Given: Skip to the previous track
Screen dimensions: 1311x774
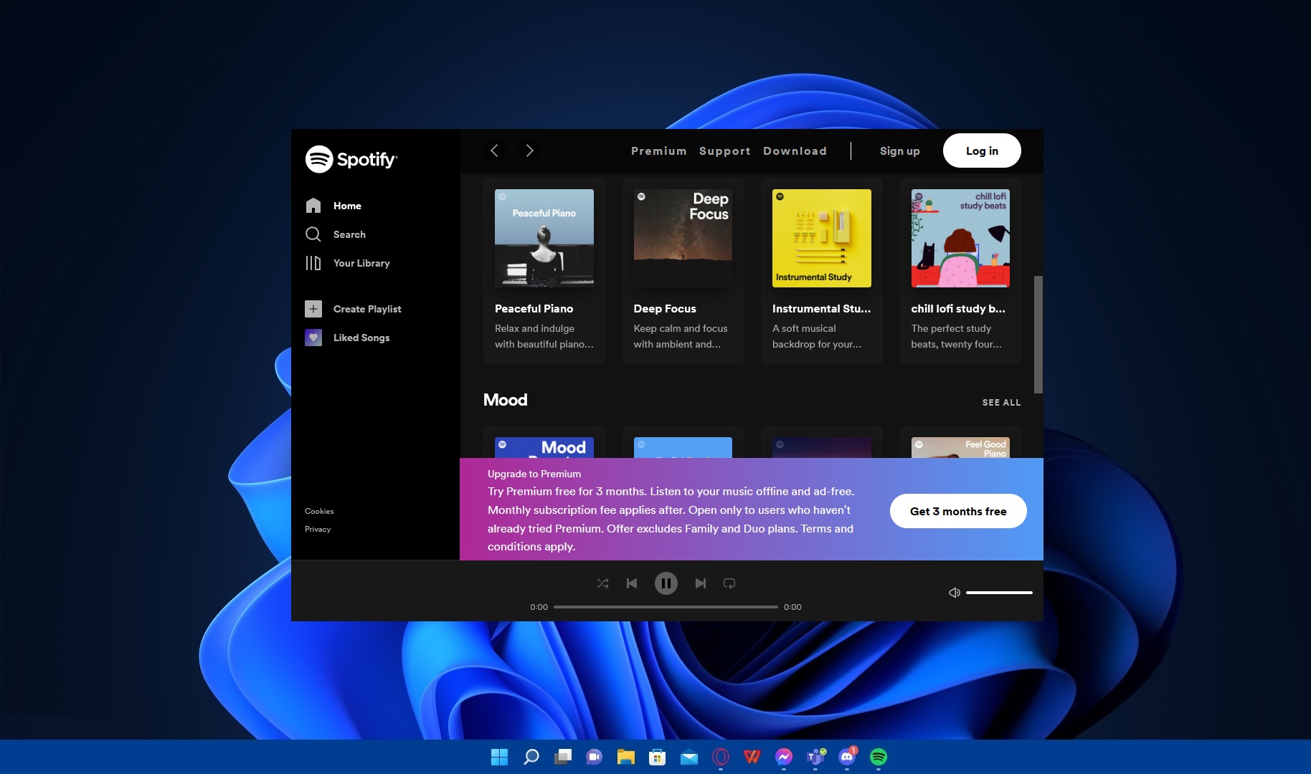Looking at the screenshot, I should 632,583.
